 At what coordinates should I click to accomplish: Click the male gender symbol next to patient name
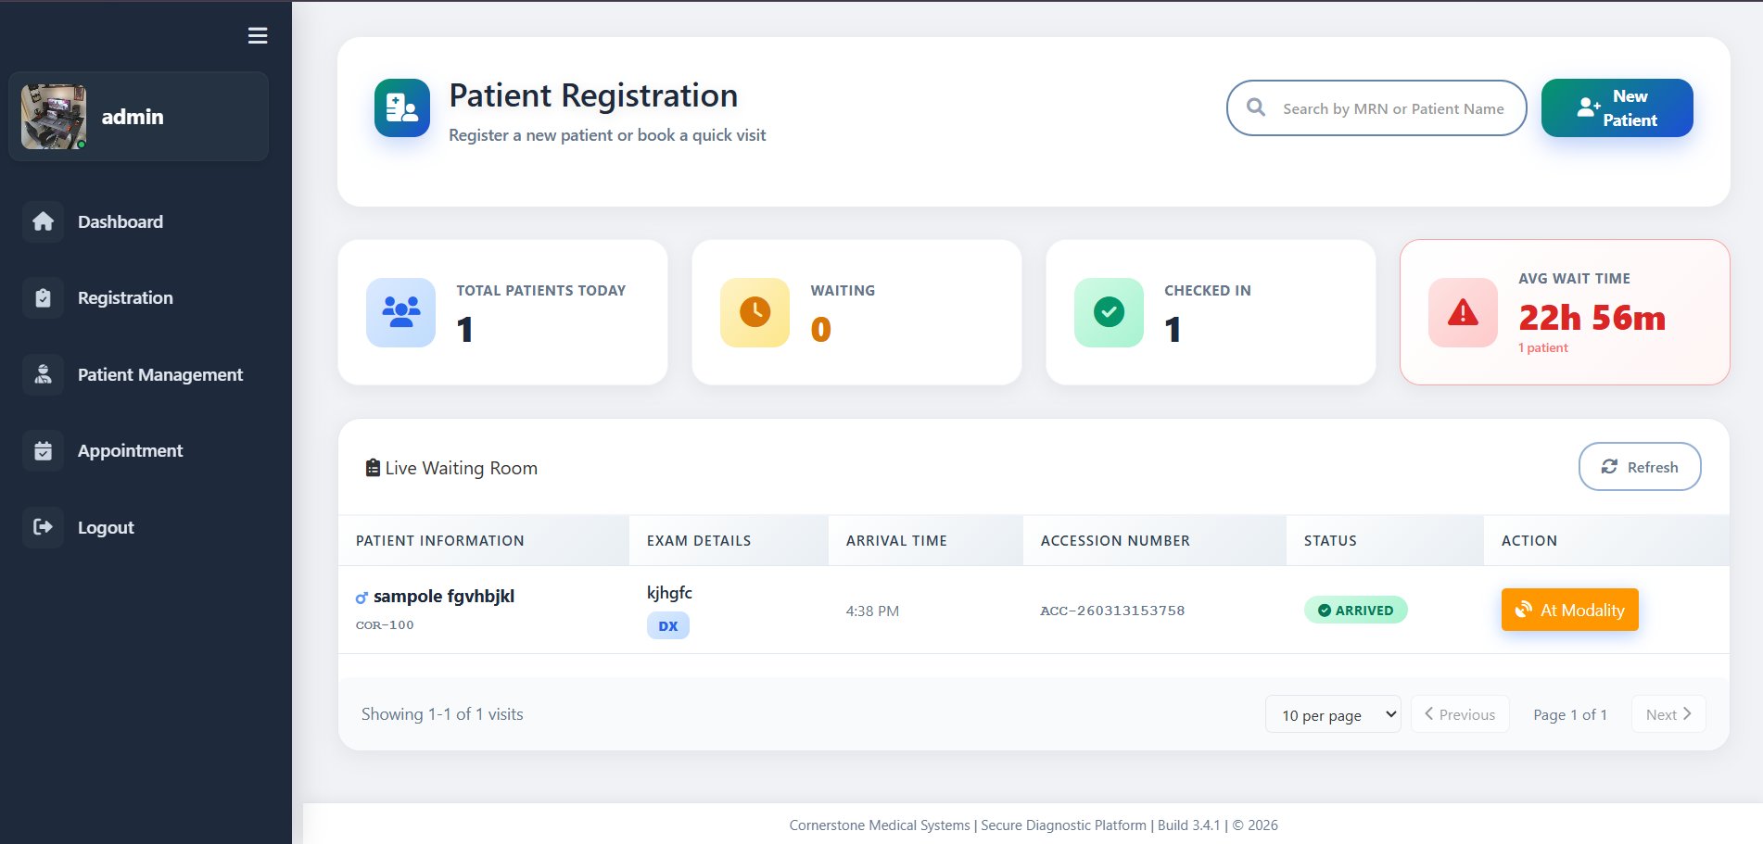[x=360, y=598]
